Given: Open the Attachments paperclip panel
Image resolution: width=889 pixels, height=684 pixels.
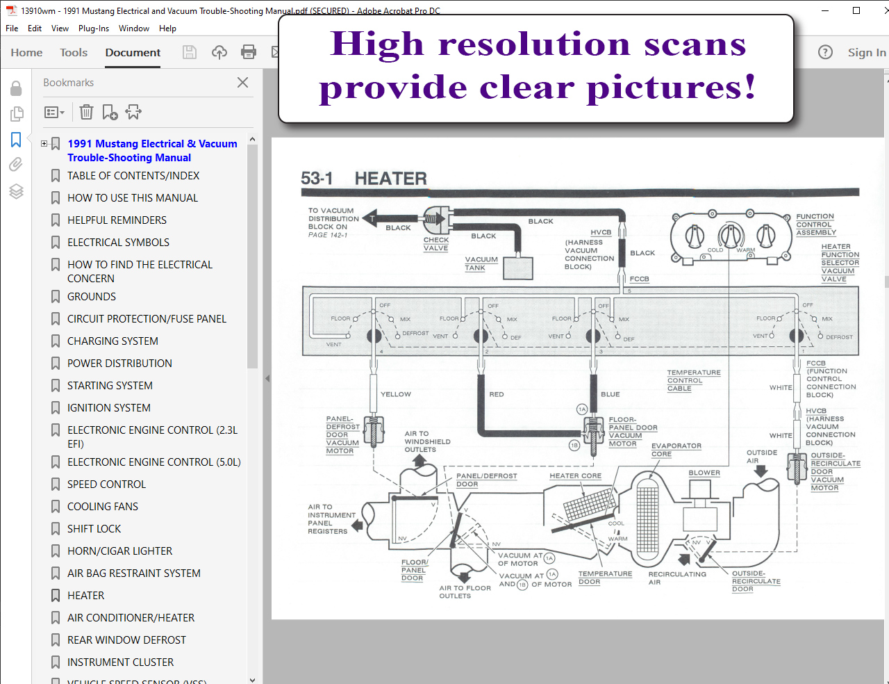Looking at the screenshot, I should (x=16, y=165).
